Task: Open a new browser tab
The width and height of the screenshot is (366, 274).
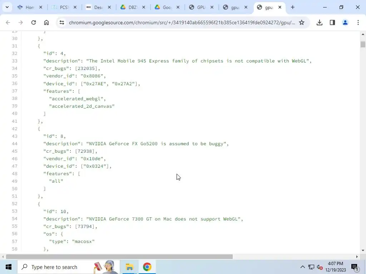Action: [293, 7]
